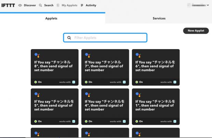This screenshot has width=212, height=138.
Task: Open the チャンネル 8 applet title
Action: [53, 66]
